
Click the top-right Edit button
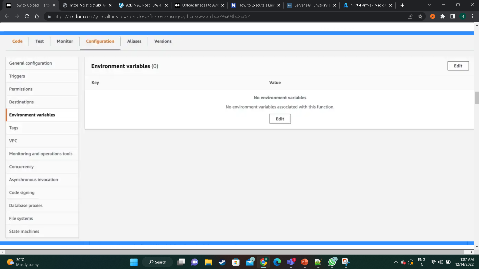click(458, 66)
